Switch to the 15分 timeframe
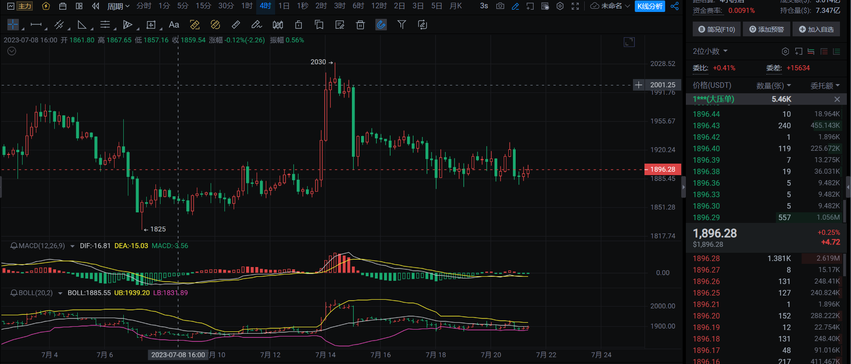The image size is (851, 364). click(x=203, y=6)
